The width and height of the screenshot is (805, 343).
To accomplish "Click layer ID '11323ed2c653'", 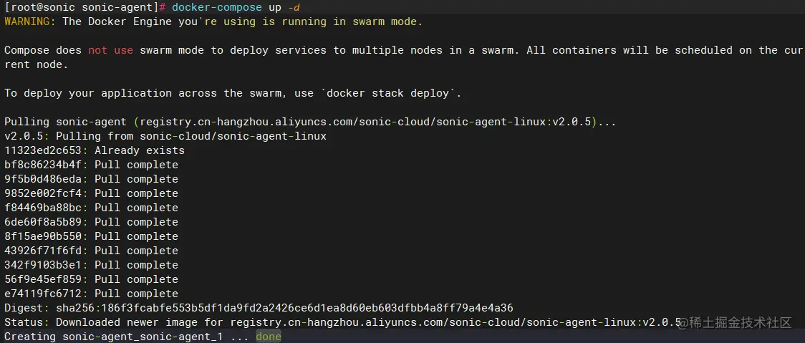I will [x=42, y=151].
